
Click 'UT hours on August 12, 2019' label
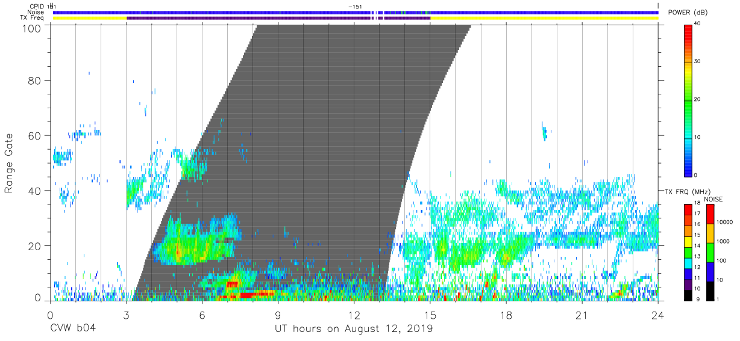pos(354,328)
